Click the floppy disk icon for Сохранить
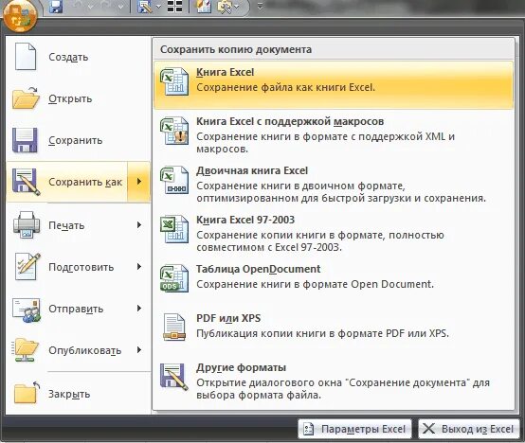The height and width of the screenshot is (443, 525). [x=25, y=140]
